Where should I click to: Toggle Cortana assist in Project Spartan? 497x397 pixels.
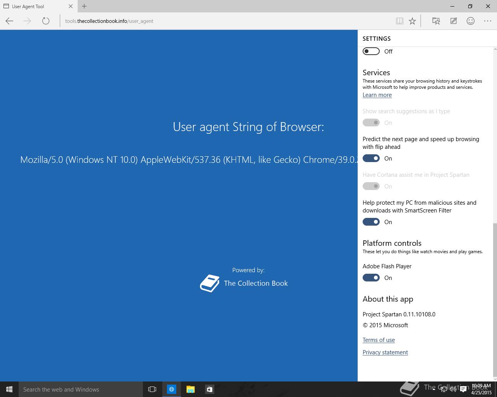[x=371, y=186]
